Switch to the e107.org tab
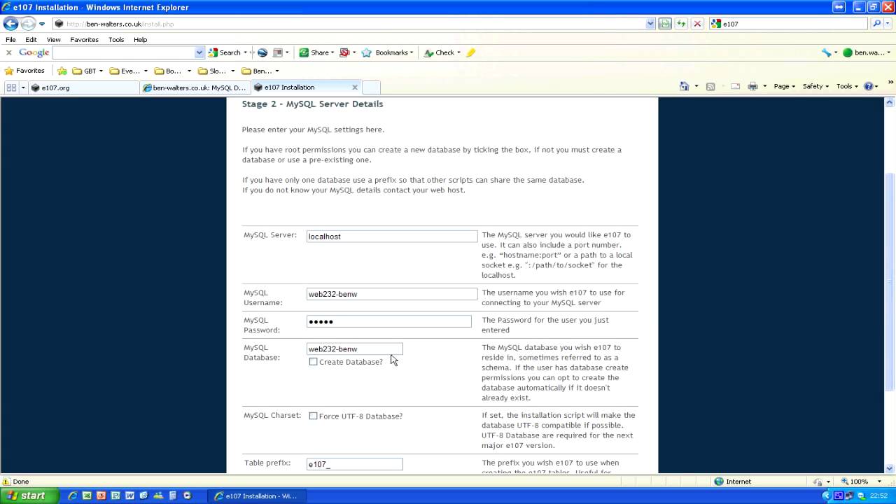This screenshot has height=504, width=896. point(84,87)
